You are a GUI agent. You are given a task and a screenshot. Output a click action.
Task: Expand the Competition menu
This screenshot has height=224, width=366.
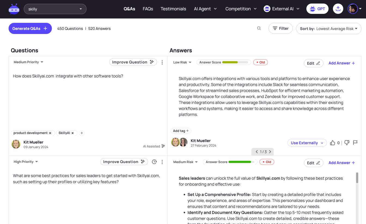[241, 9]
